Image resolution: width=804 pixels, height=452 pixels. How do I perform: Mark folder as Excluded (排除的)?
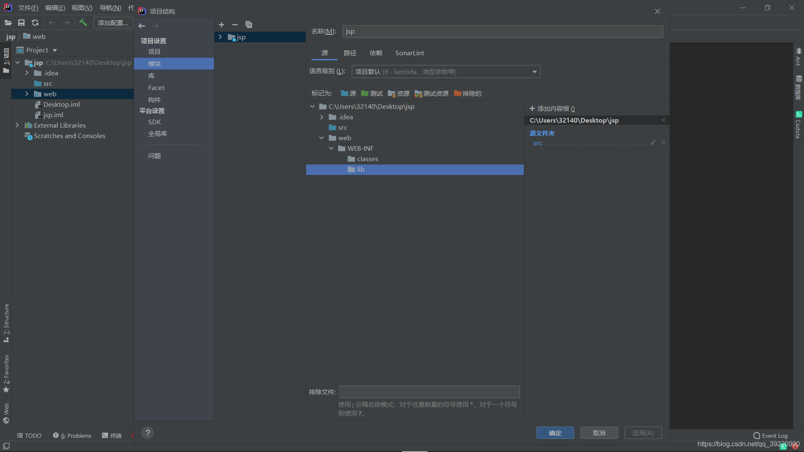click(x=468, y=93)
